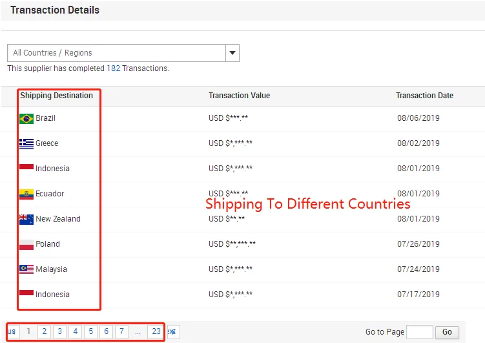485x343 pixels.
Task: Click the Greece flag icon
Action: 26,144
